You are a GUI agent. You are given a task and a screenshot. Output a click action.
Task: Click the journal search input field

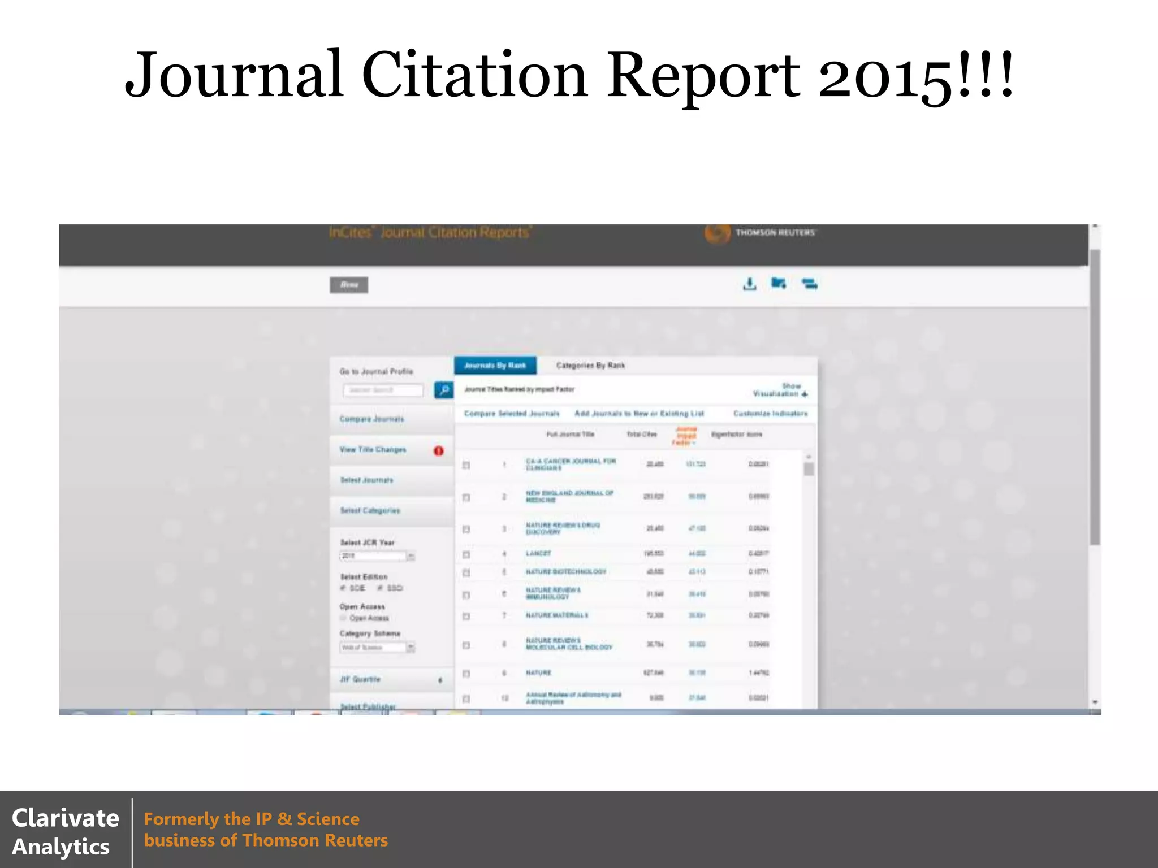coord(383,390)
